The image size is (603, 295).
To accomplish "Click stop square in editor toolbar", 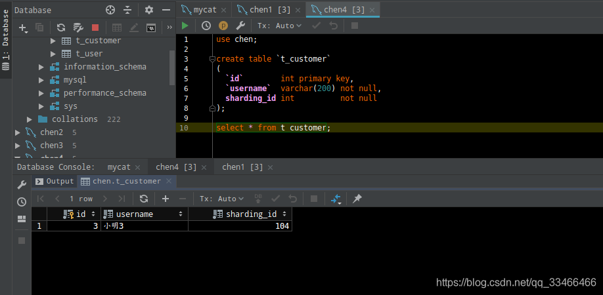I will pos(355,26).
